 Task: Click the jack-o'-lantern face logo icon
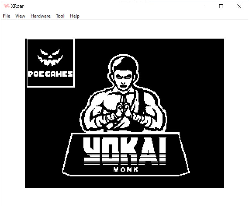pyautogui.click(x=50, y=58)
